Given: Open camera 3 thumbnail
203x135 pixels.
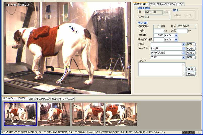Looking at the screenshot, I should tap(87, 114).
